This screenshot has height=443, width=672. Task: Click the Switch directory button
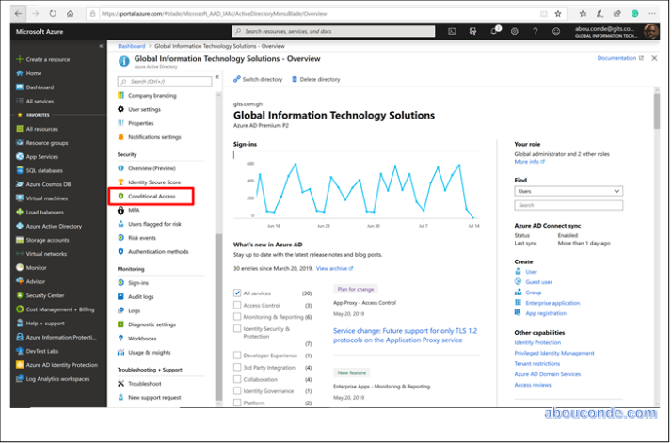click(258, 79)
